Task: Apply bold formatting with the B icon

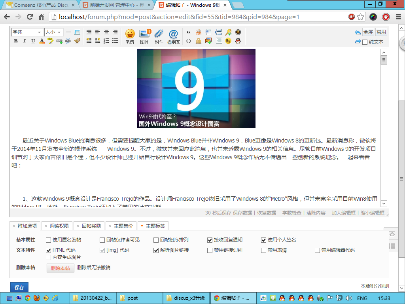Action: (x=16, y=41)
